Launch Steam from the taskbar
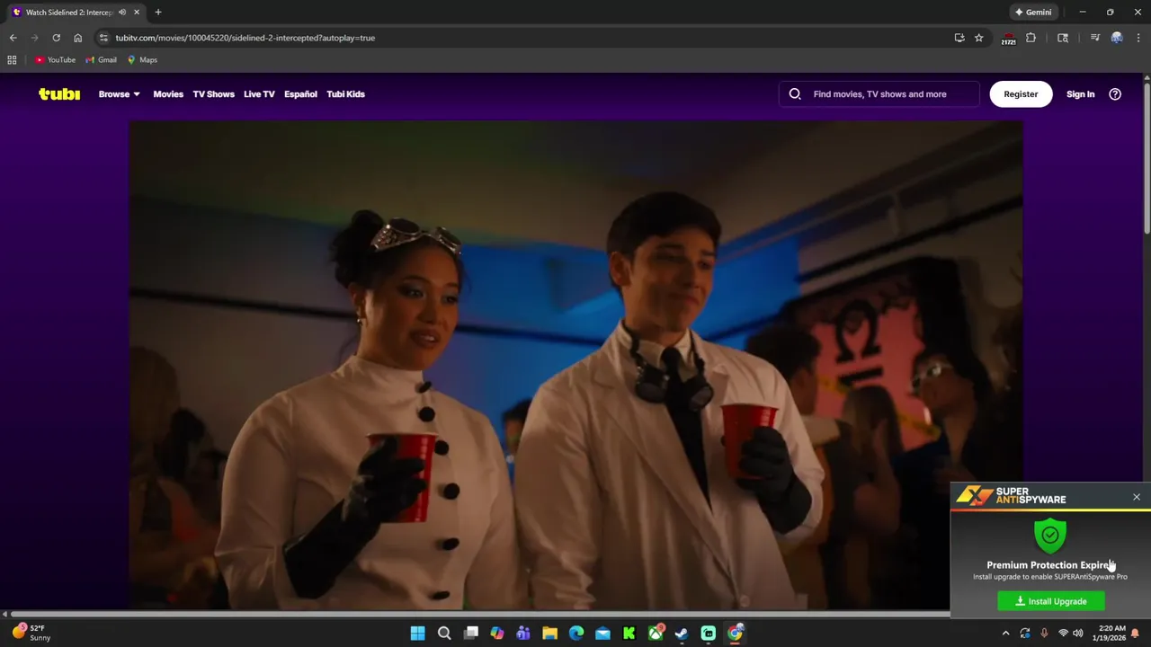This screenshot has width=1151, height=647. (x=682, y=634)
